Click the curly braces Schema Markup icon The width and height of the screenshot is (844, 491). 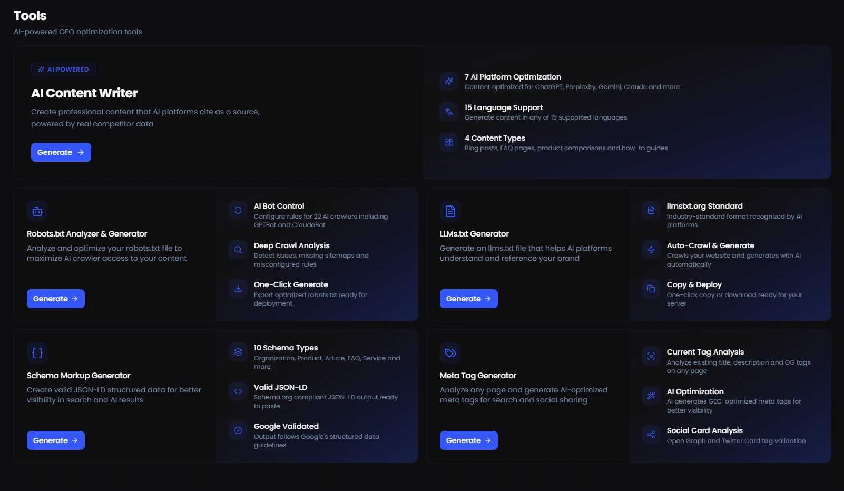pyautogui.click(x=37, y=353)
